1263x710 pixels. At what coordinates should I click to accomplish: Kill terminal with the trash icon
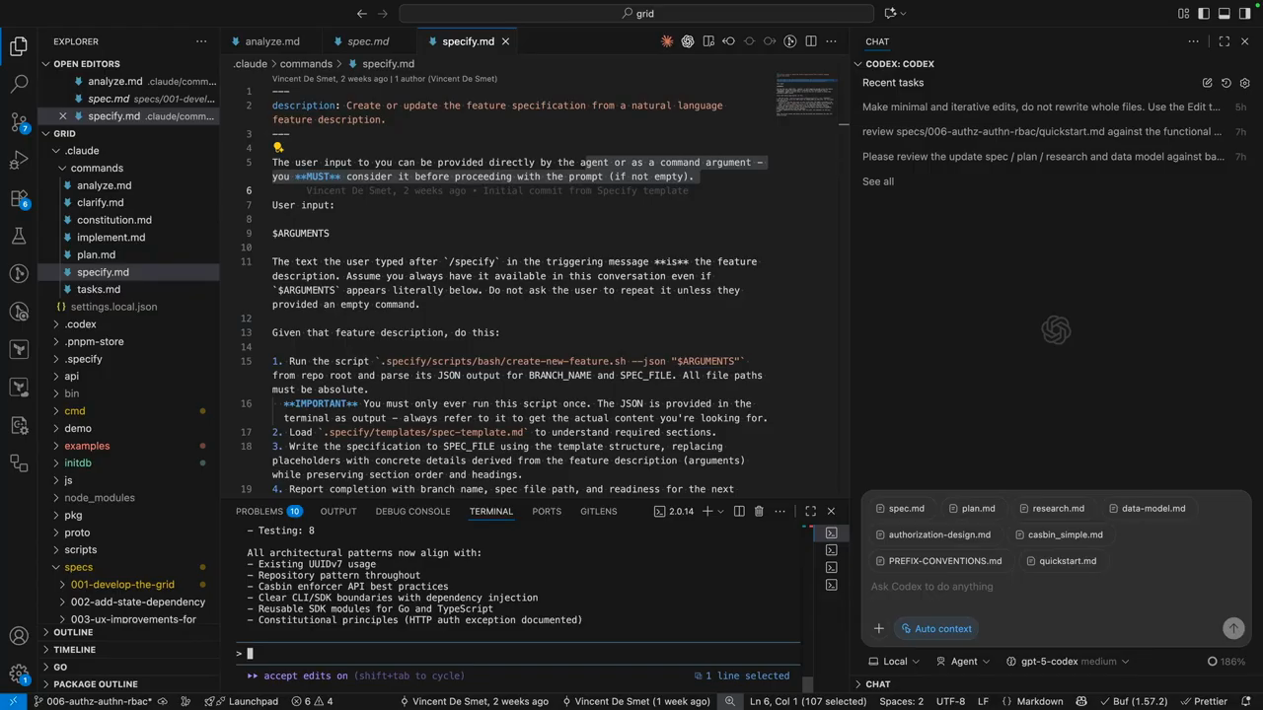coord(759,511)
